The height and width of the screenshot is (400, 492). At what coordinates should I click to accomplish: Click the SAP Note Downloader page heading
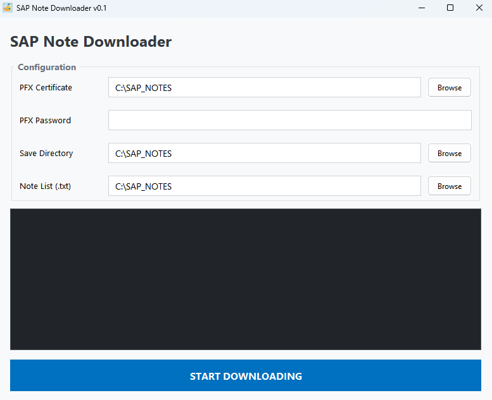click(x=91, y=42)
